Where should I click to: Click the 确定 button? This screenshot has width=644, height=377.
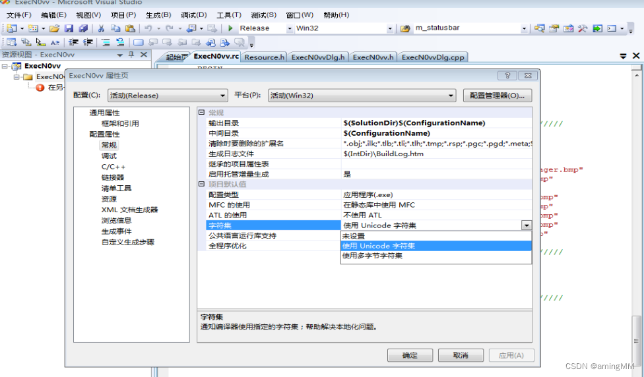[x=410, y=355]
